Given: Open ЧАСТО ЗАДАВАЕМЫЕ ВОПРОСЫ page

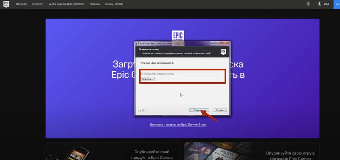Looking at the screenshot, I should coord(66,4).
